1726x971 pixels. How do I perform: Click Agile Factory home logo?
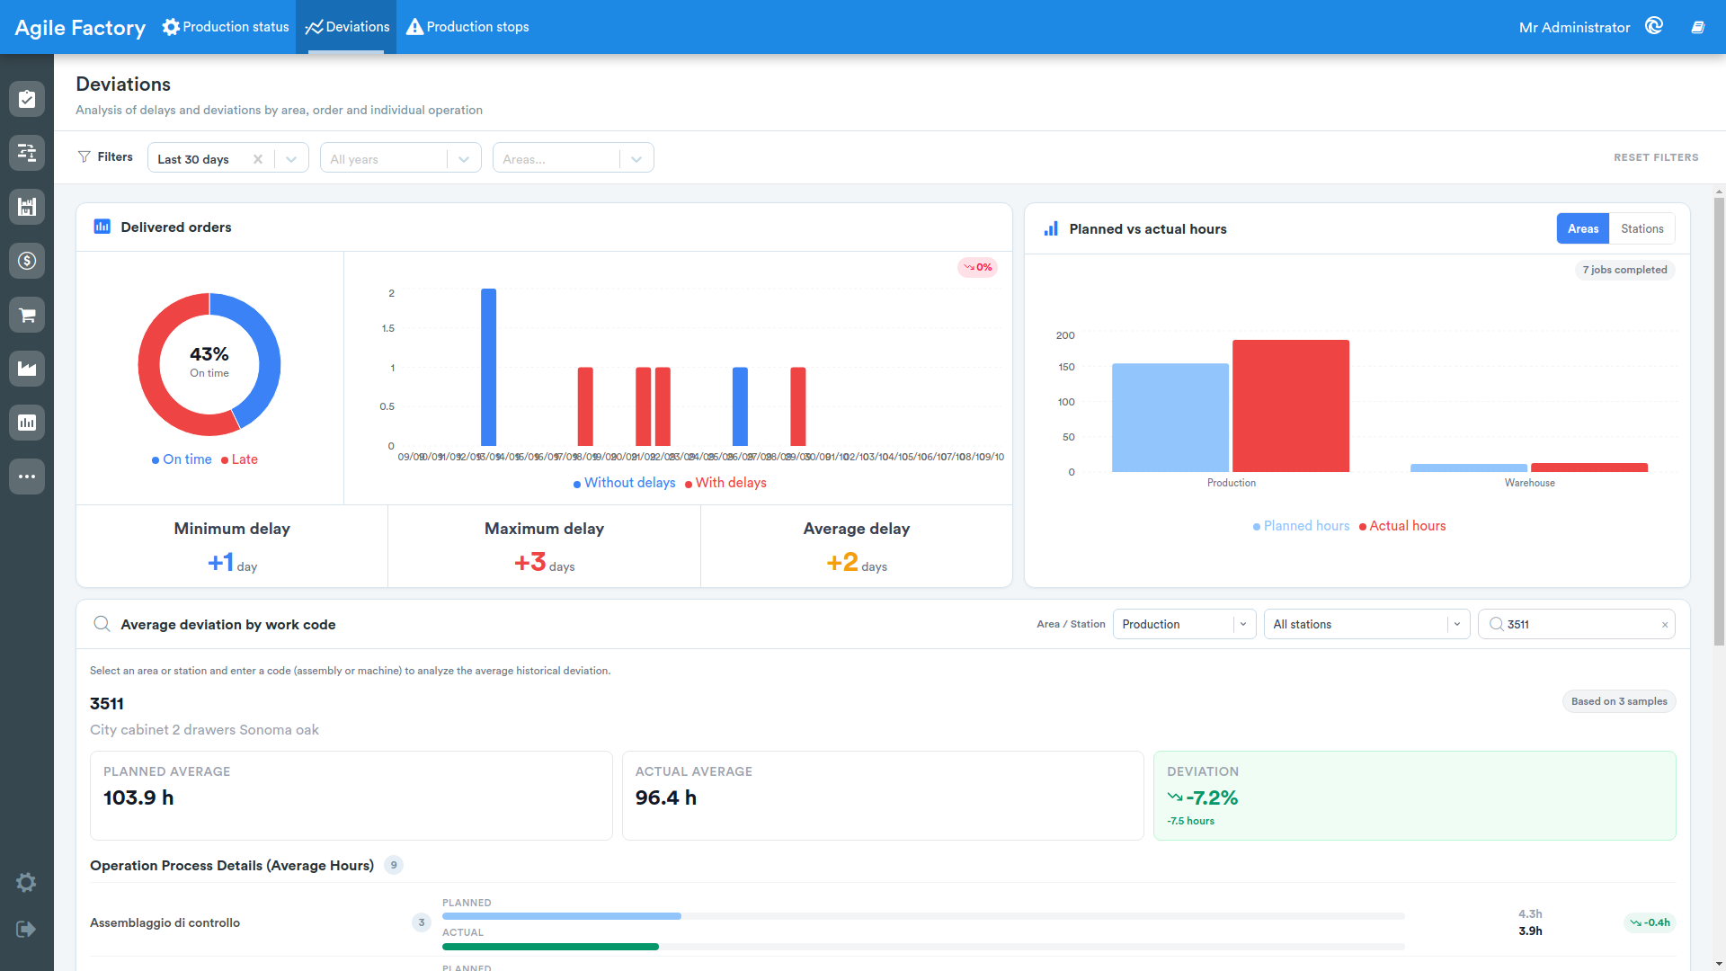pos(80,27)
